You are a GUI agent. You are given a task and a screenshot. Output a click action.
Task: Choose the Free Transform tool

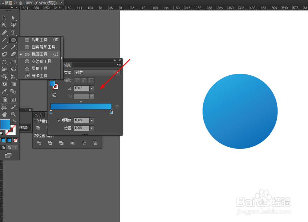(13, 69)
